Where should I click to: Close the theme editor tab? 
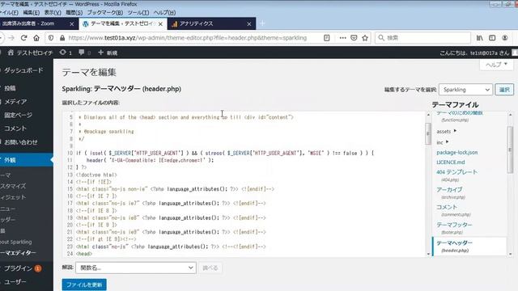point(160,23)
